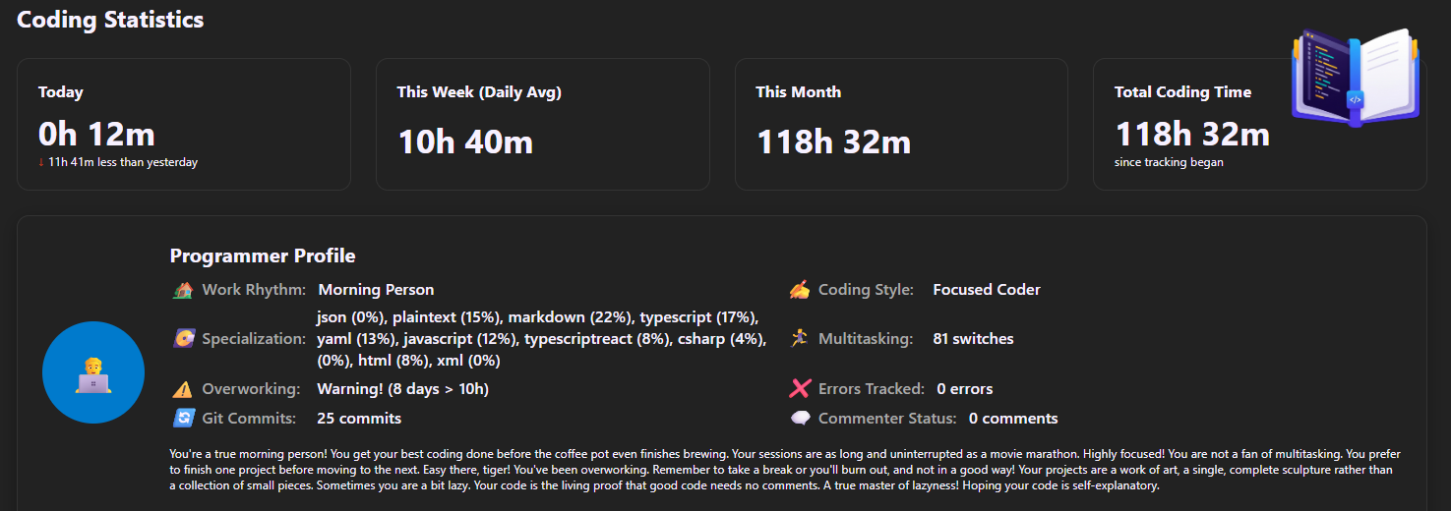1451x511 pixels.
Task: Click the Git Commits sync icon
Action: click(x=183, y=419)
